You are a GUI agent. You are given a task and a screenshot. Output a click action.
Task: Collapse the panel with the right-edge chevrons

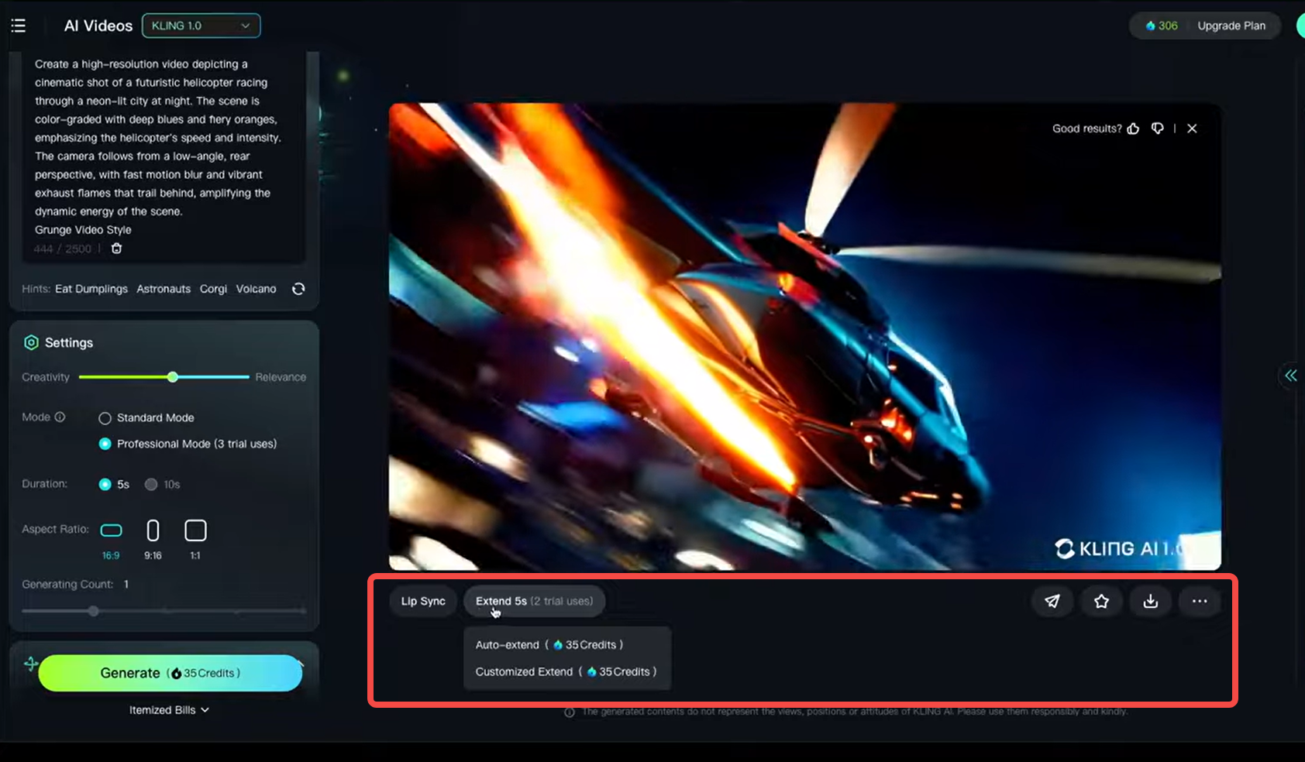(1290, 376)
